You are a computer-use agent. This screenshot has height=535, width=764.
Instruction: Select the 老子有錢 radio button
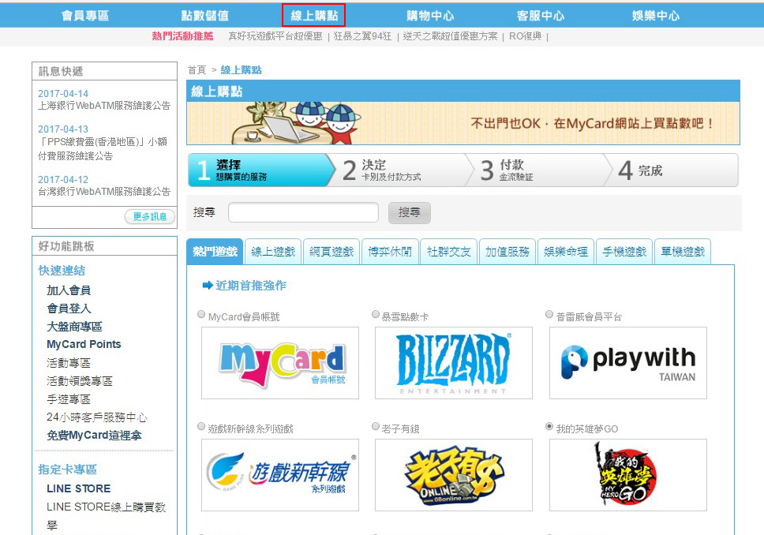pos(376,426)
